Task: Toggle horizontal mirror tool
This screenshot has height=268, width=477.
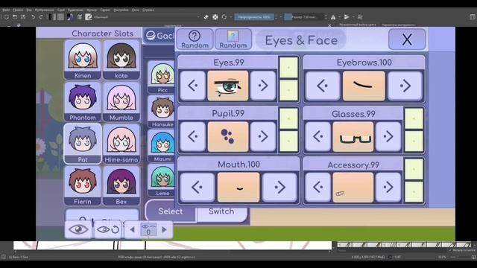Action: point(333,17)
